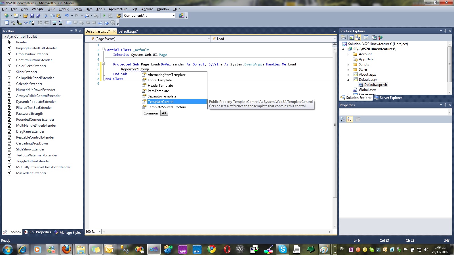The image size is (454, 255).
Task: Switch to the Default.aspx* tab
Action: point(128,31)
